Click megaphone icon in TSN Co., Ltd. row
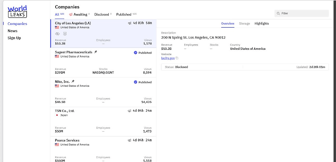Viewport: 336px width, 162px height. 129,111
